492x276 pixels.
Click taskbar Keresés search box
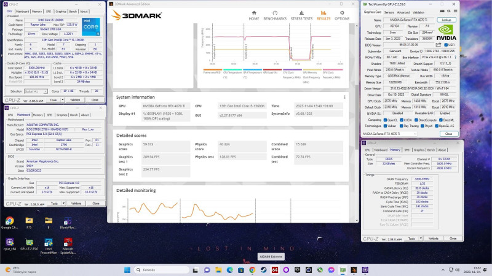[x=162, y=270]
